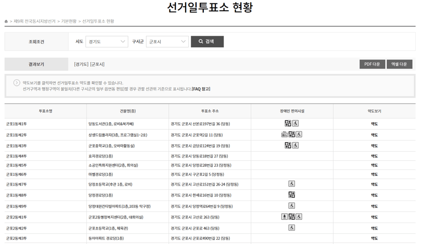421x244 pixels.
Task: Click tactile block icon for 군포1동제3투
Action: point(288,145)
